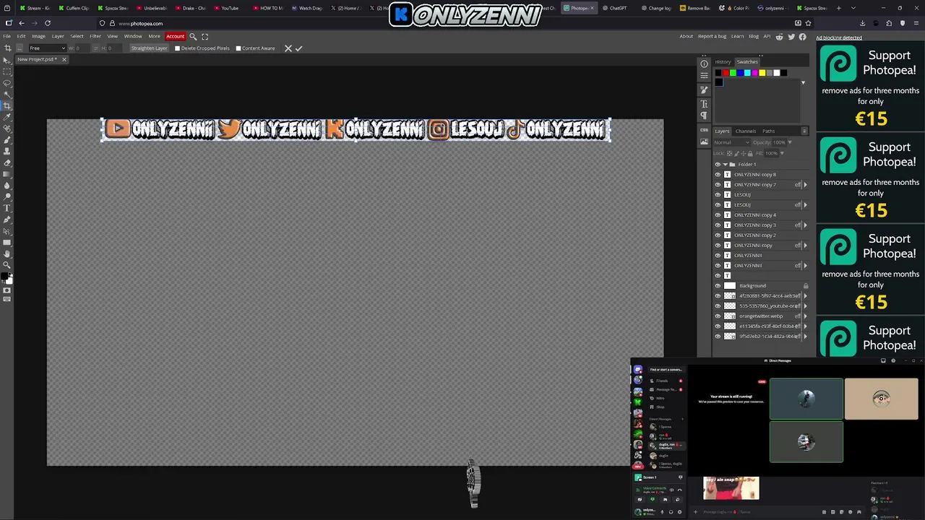925x520 pixels.
Task: Open the Report a bug link
Action: pos(712,36)
